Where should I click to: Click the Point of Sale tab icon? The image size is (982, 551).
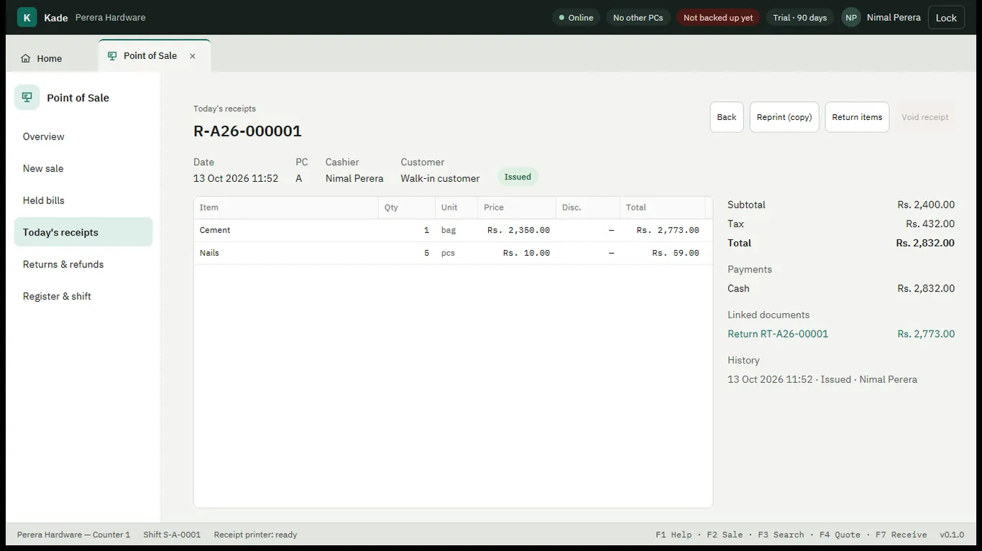tap(112, 56)
